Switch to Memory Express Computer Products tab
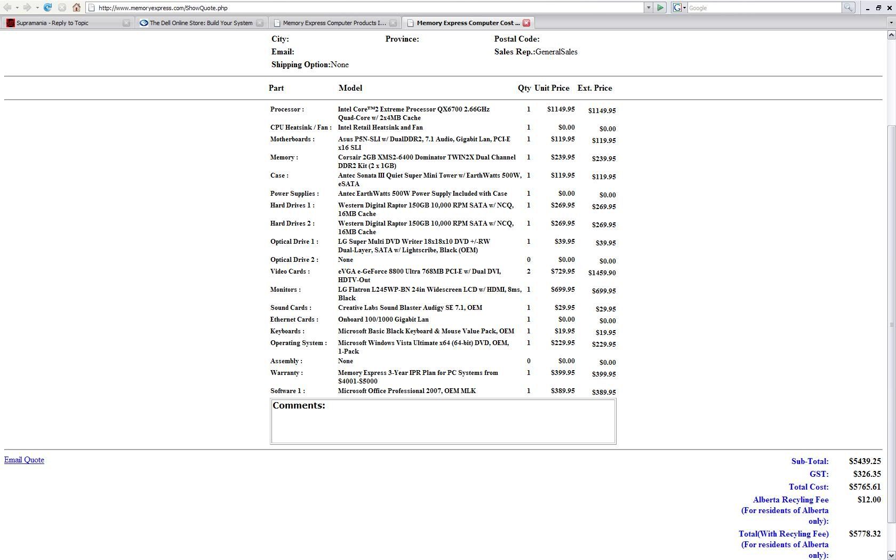 (334, 23)
